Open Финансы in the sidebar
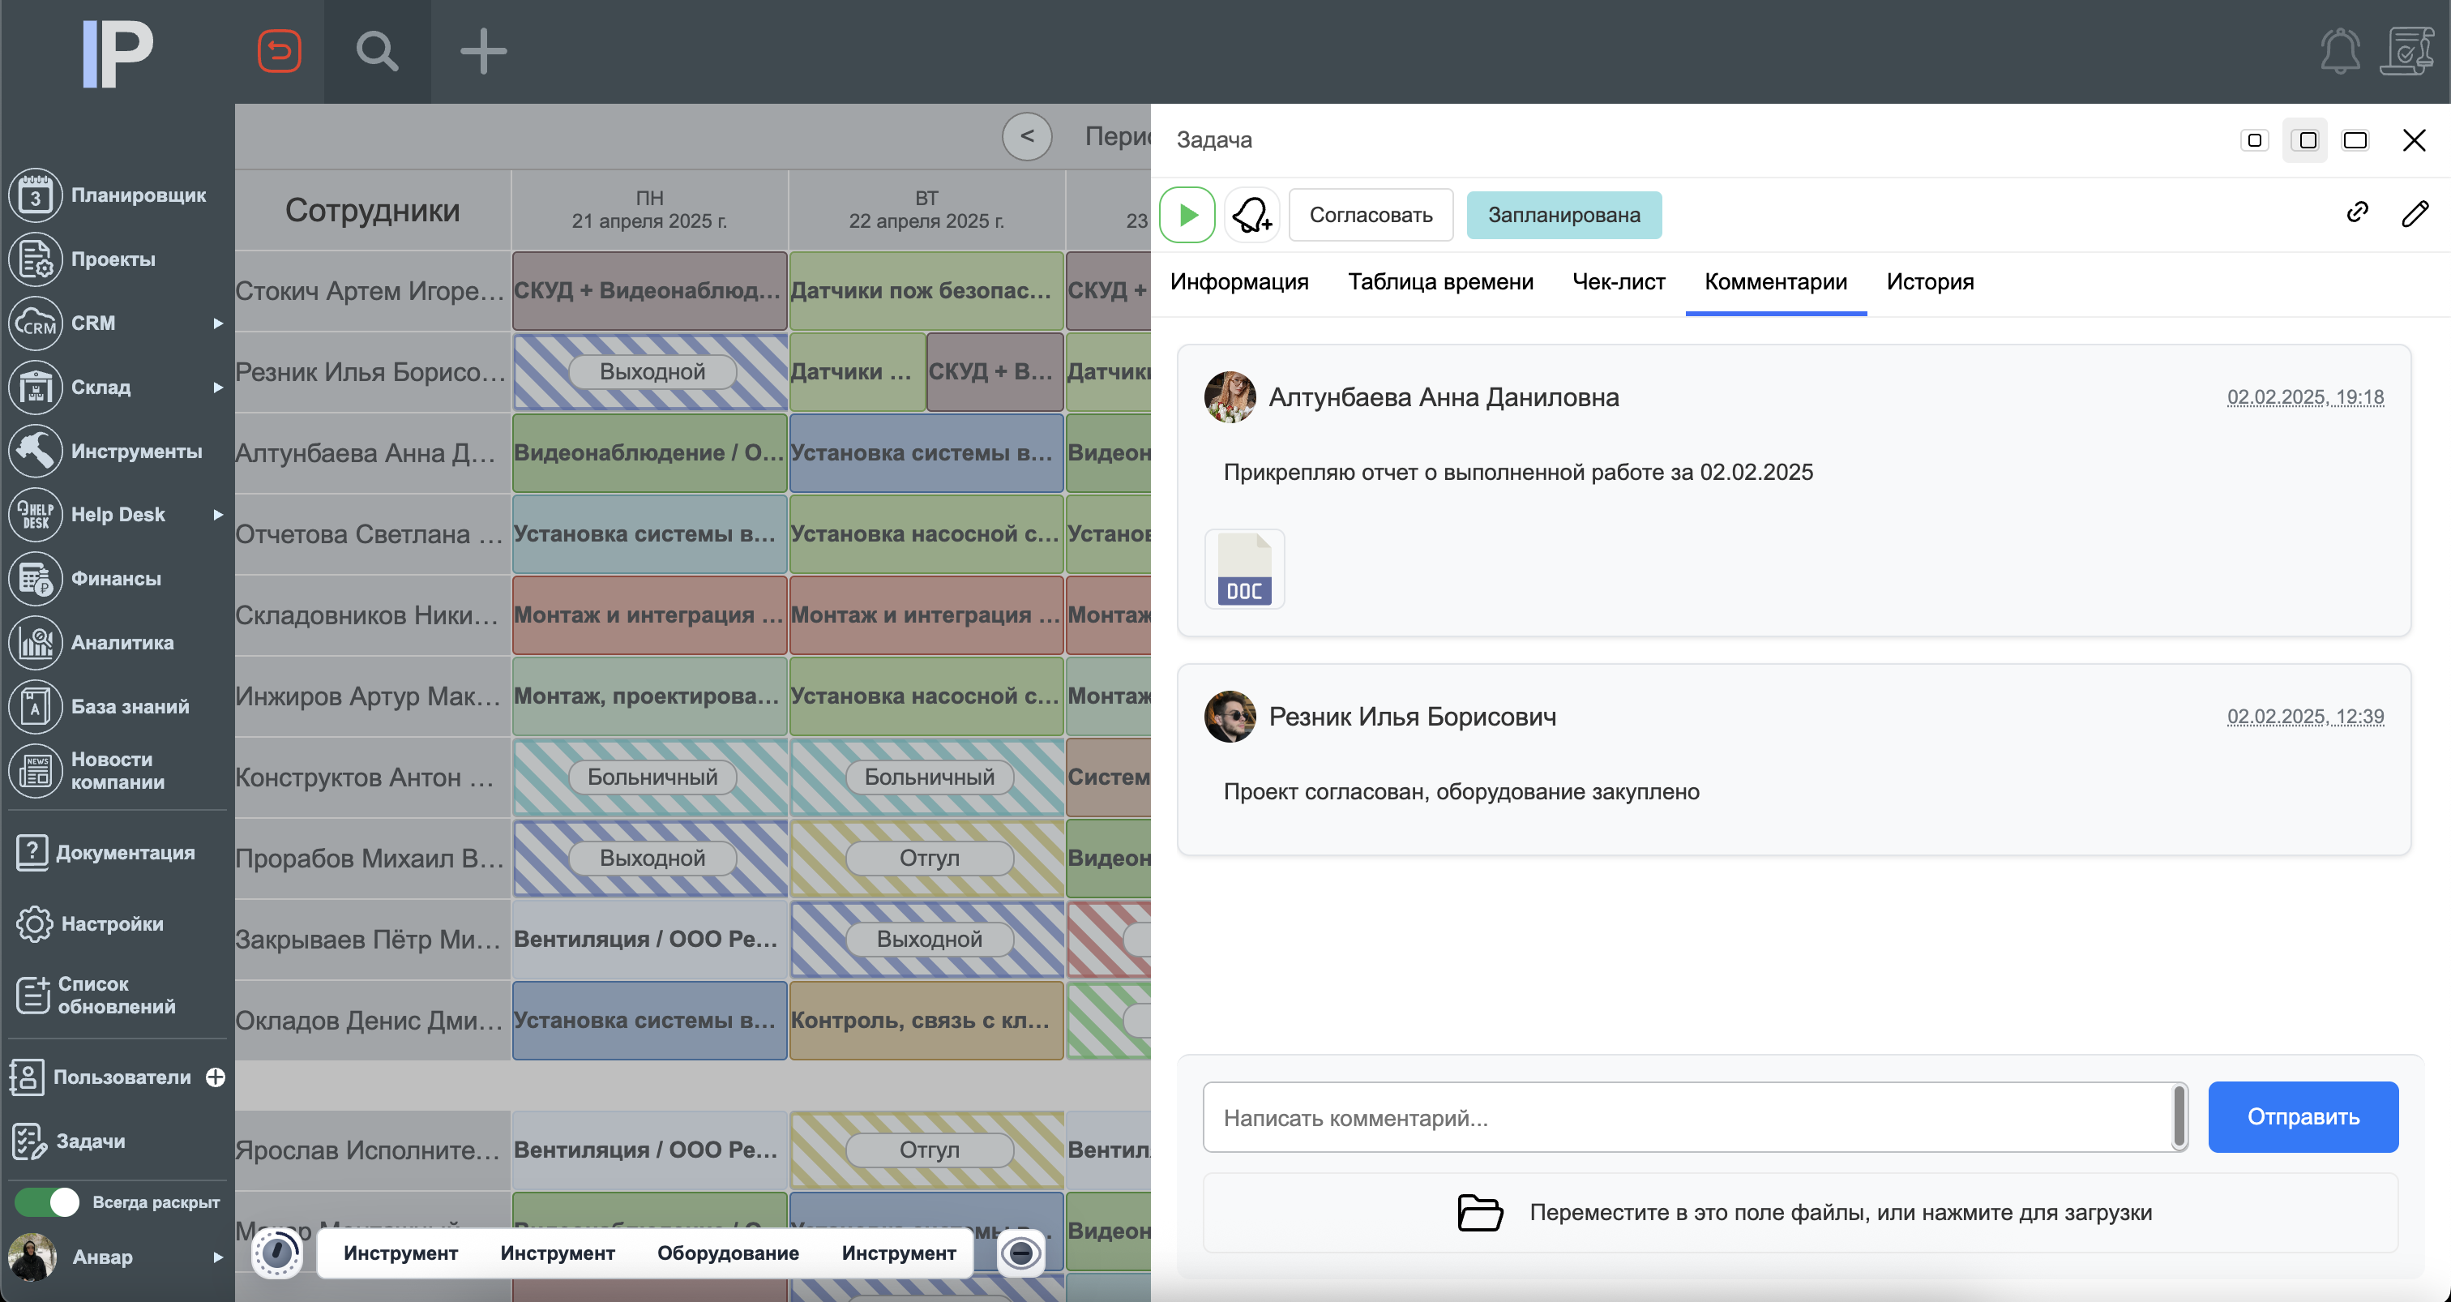The image size is (2451, 1302). [x=114, y=578]
